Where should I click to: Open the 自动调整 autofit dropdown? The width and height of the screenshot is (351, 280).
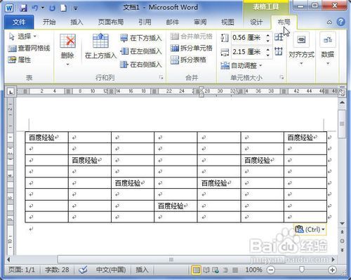241,65
